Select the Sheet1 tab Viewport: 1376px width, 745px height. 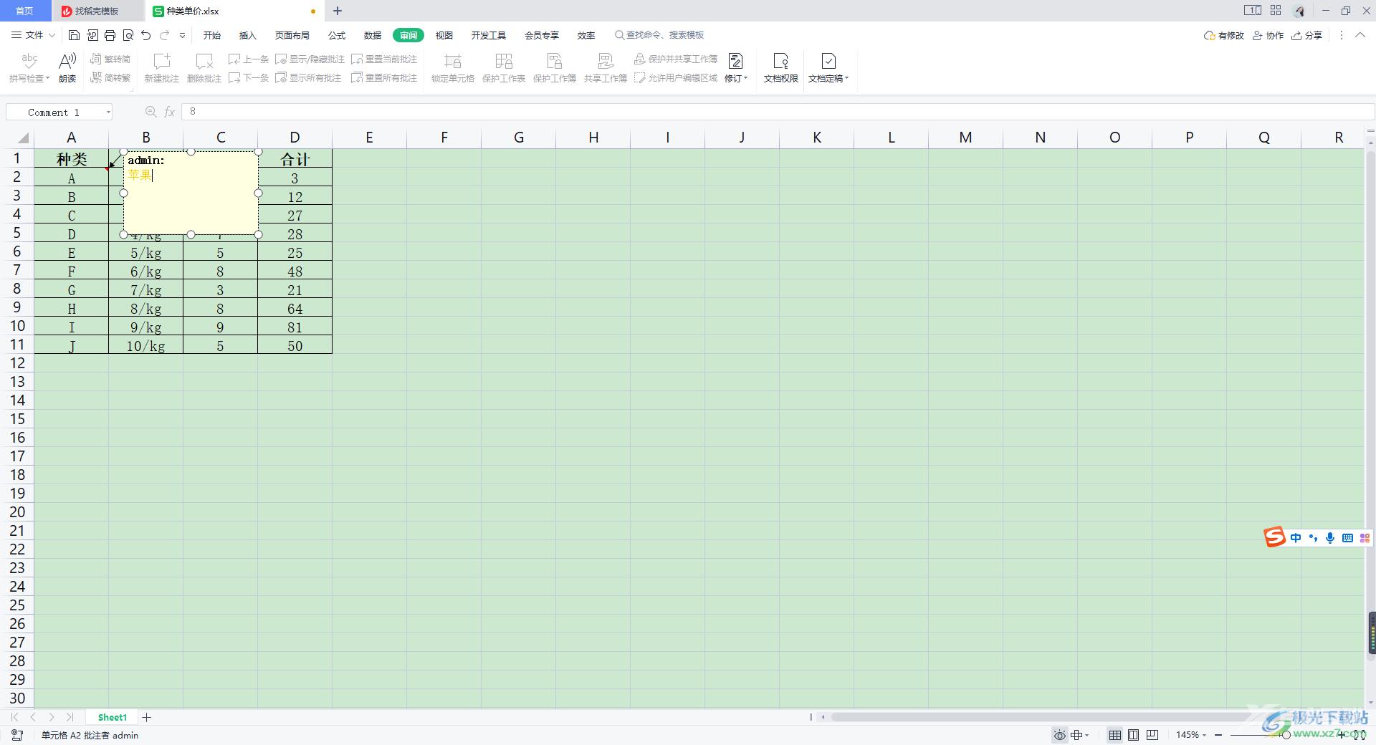(x=113, y=717)
